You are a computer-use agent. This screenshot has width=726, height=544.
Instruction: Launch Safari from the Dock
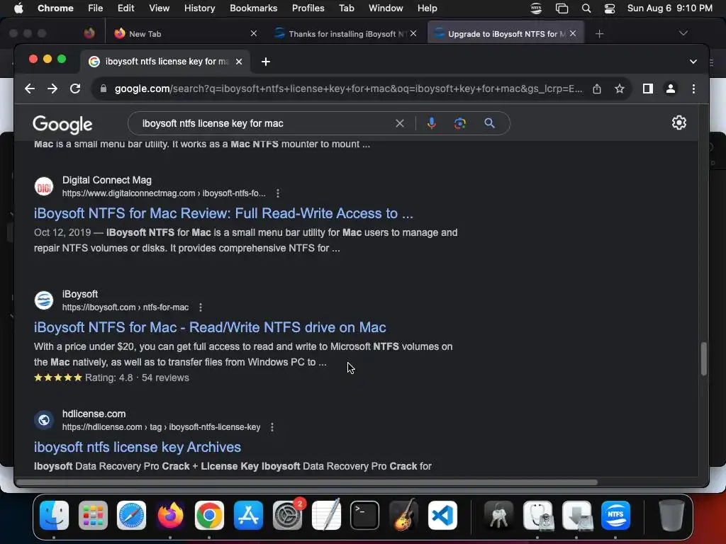pos(131,515)
